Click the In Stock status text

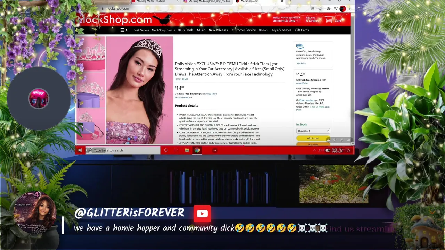(x=301, y=124)
